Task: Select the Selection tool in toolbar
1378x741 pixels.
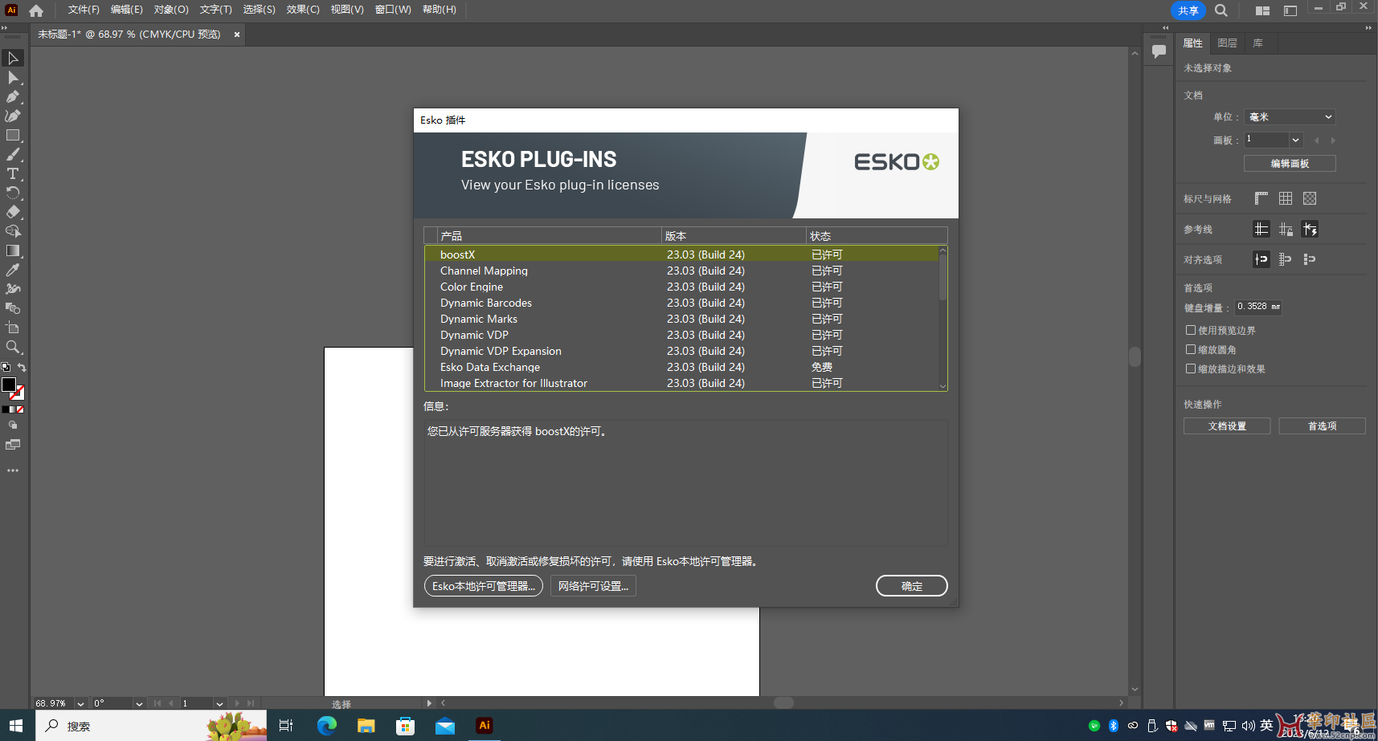Action: click(x=13, y=58)
